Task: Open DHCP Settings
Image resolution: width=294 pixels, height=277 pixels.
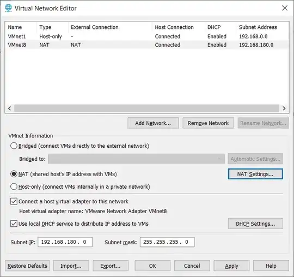Action: [x=255, y=224]
